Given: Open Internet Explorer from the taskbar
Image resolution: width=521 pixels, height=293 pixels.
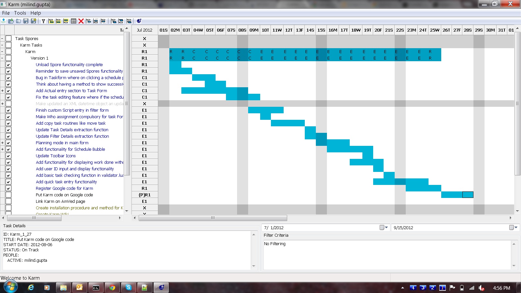Looking at the screenshot, I should (x=31, y=287).
